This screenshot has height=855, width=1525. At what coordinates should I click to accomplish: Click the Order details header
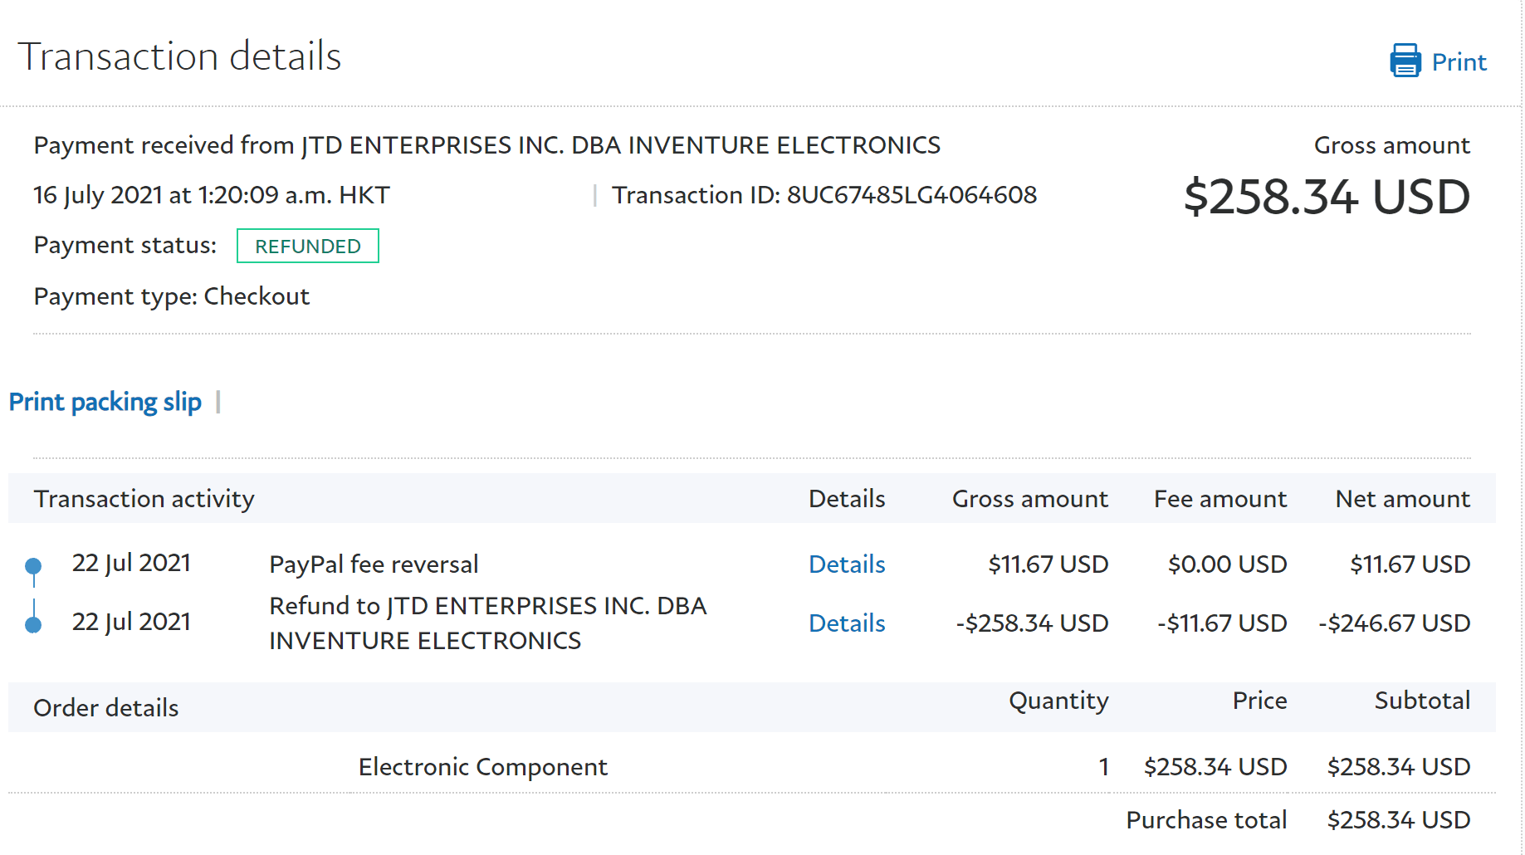(105, 708)
